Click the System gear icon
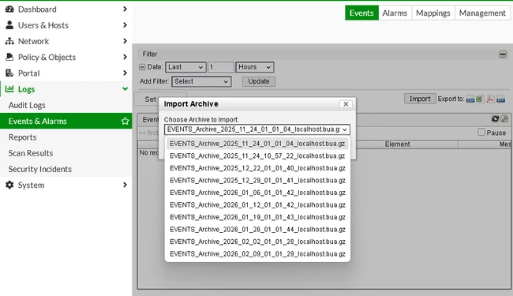The width and height of the screenshot is (513, 296). coord(9,185)
